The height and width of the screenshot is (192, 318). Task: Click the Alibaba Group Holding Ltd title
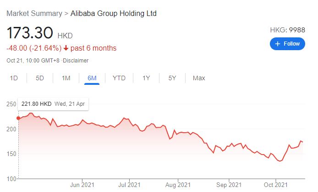pyautogui.click(x=113, y=14)
